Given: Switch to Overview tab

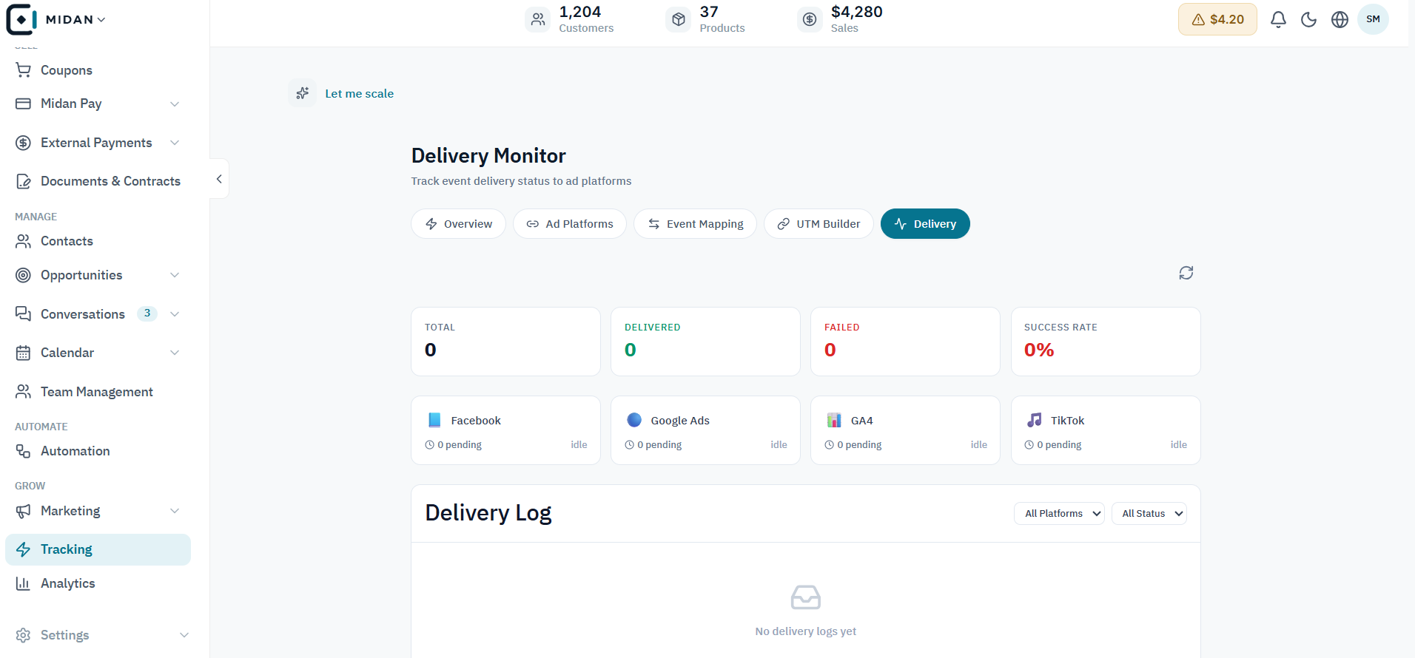Looking at the screenshot, I should [458, 224].
